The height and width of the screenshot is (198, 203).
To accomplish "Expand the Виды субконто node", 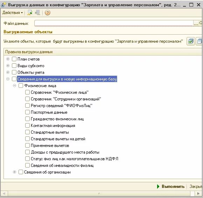I will pos(8,66).
